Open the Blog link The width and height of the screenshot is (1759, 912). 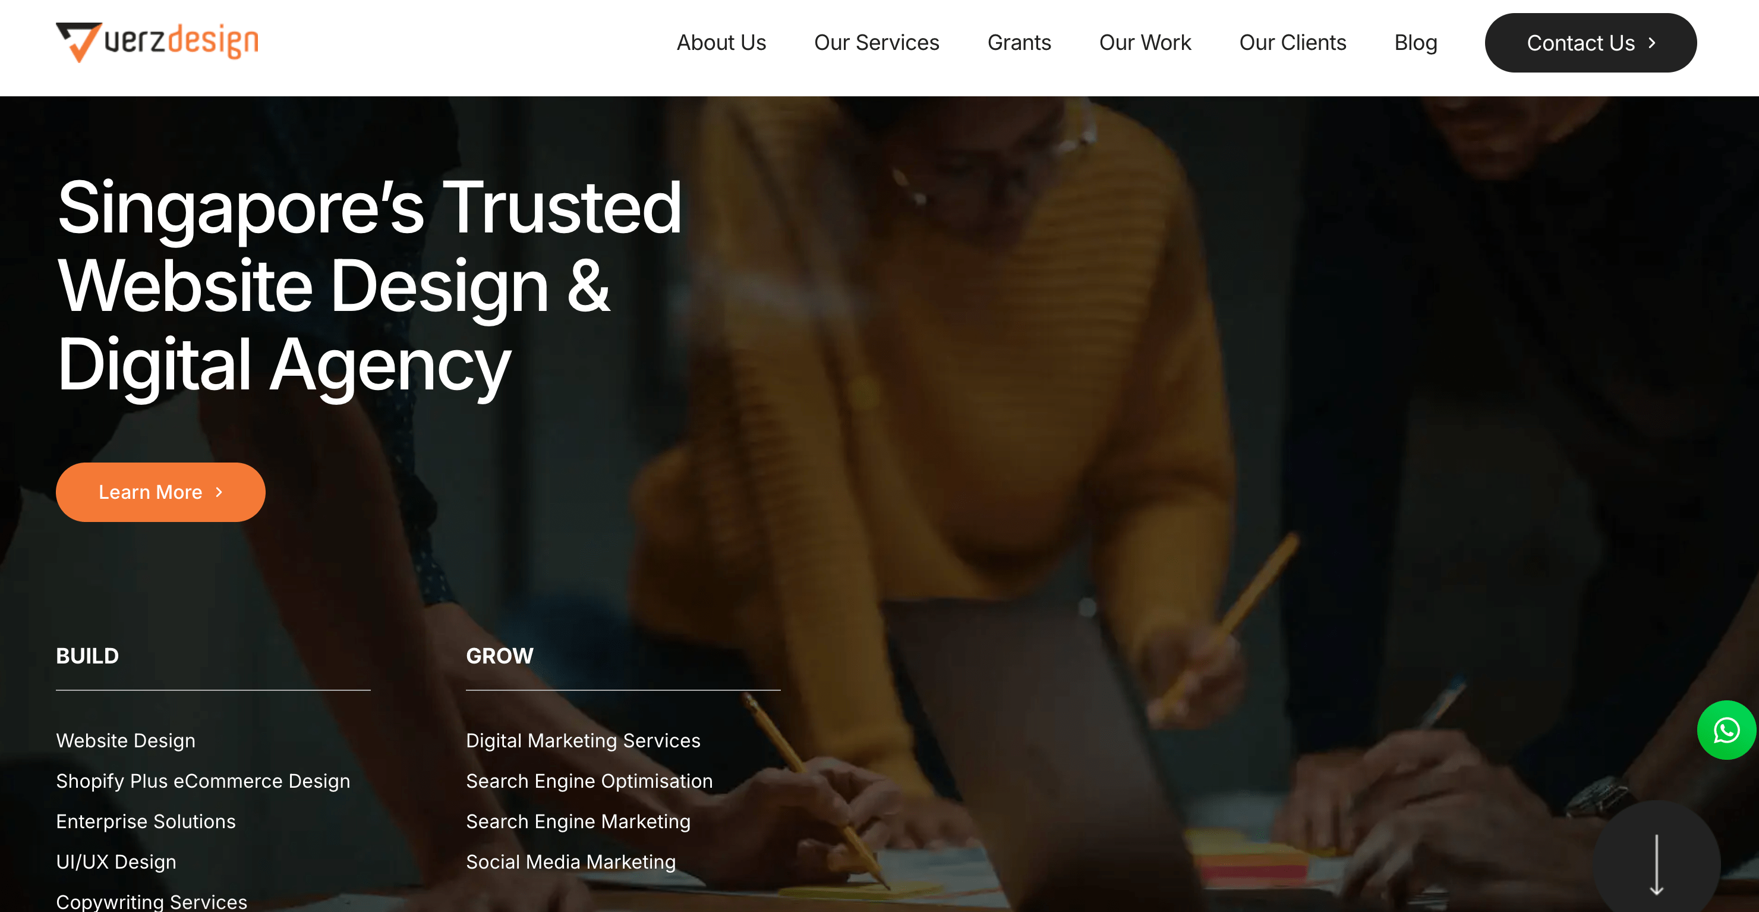1416,43
